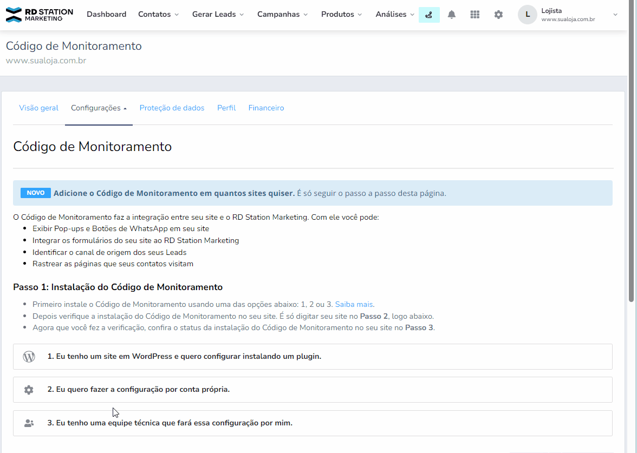The image size is (637, 453).
Task: Switch to the Proteção de dados tab
Action: (172, 108)
